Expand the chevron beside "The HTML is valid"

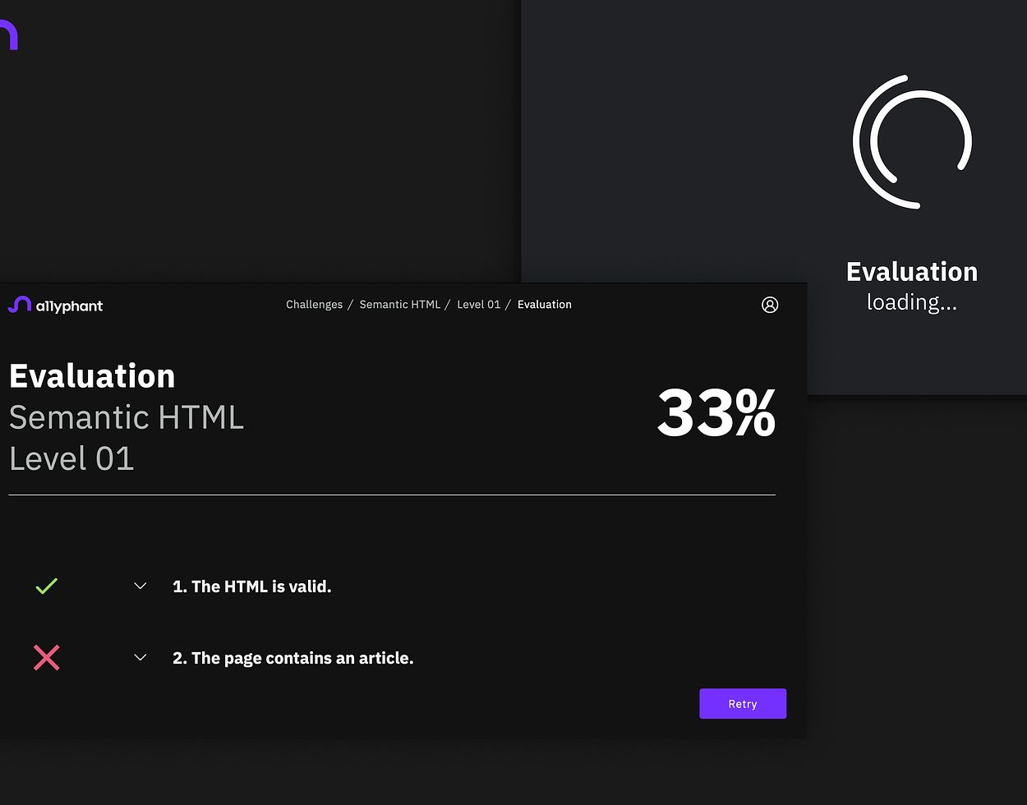click(x=140, y=586)
